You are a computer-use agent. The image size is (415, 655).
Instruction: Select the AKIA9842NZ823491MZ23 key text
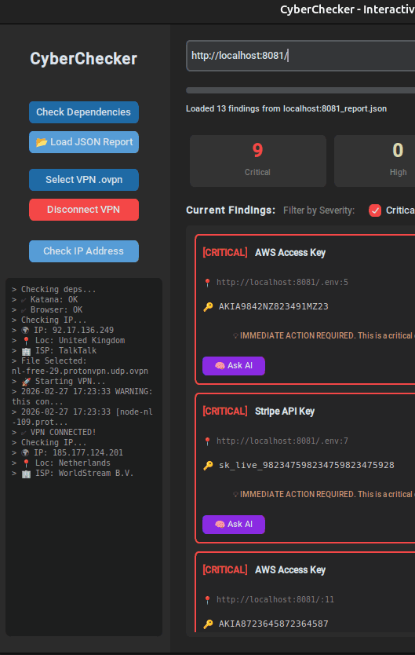pyautogui.click(x=274, y=306)
